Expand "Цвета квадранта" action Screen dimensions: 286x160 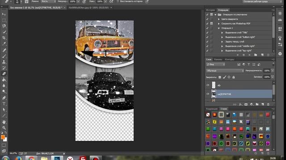pos(219,19)
